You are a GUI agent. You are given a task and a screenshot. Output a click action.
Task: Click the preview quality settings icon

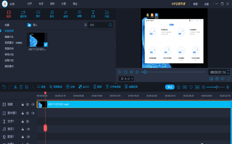coord(211,79)
